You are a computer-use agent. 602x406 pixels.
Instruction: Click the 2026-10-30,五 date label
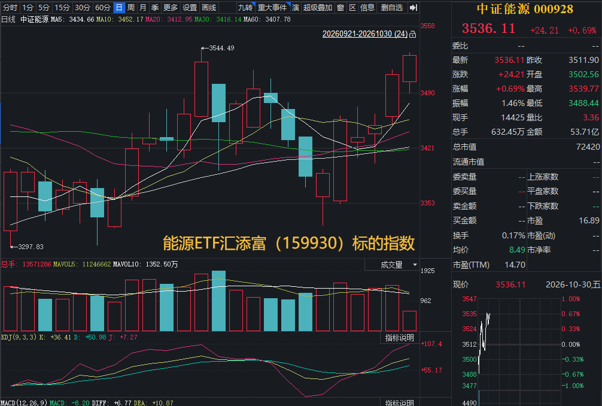[x=573, y=284]
